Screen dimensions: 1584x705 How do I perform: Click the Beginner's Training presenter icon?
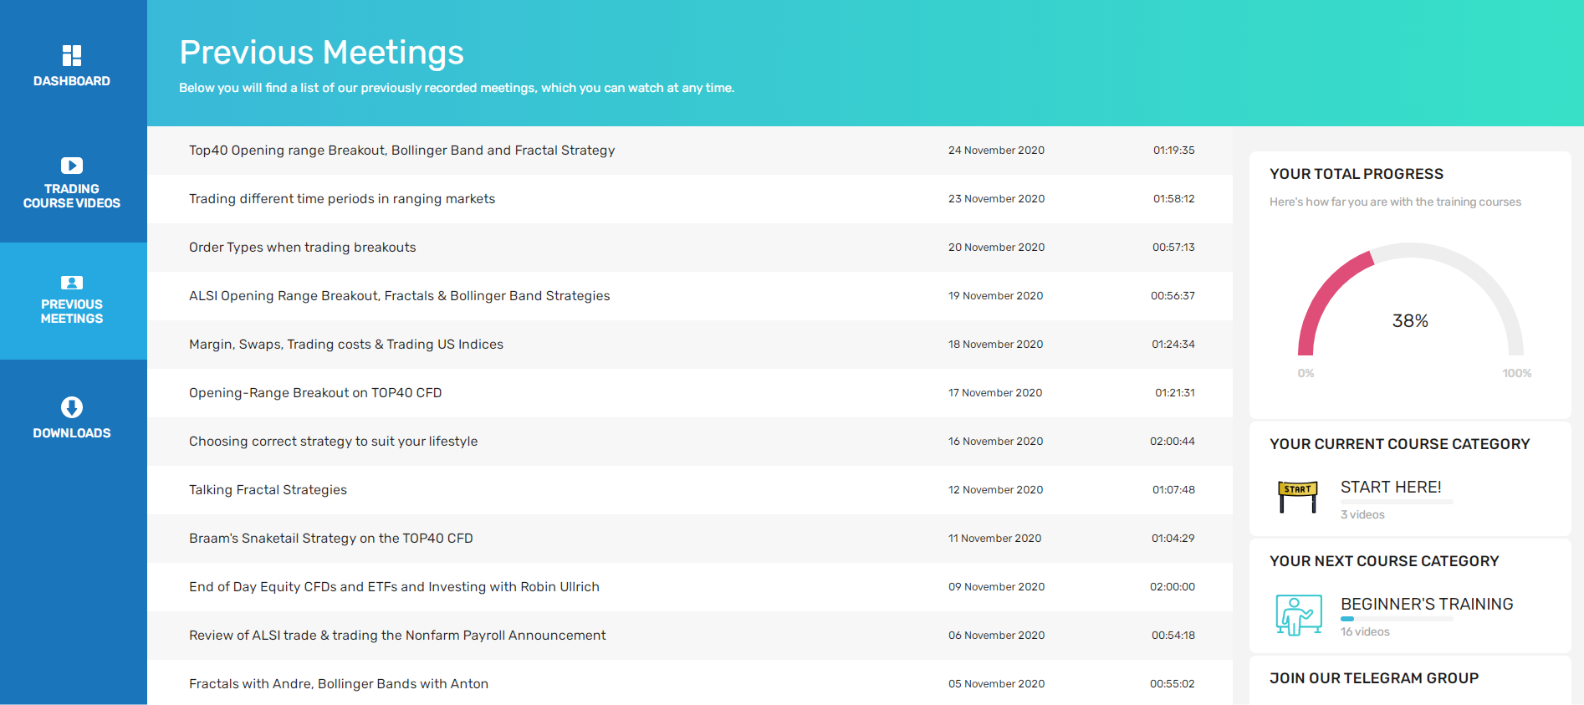pyautogui.click(x=1299, y=615)
